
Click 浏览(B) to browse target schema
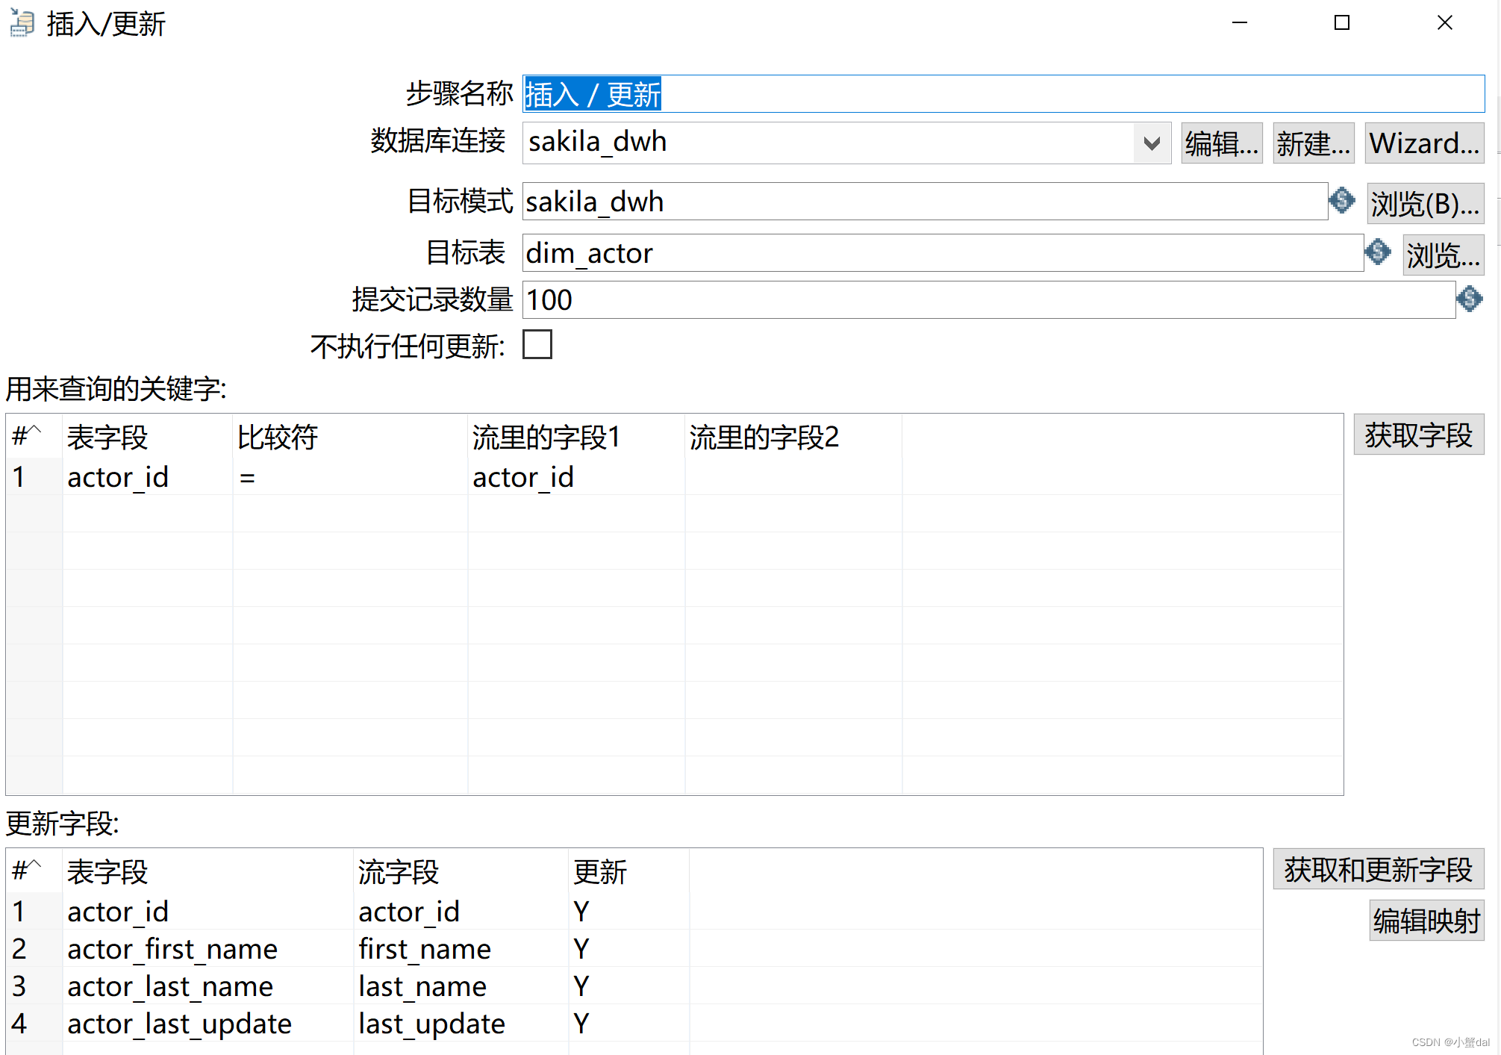(x=1425, y=203)
